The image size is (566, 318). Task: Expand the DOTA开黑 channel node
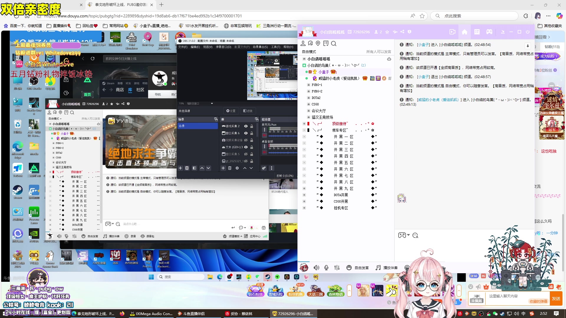[304, 195]
